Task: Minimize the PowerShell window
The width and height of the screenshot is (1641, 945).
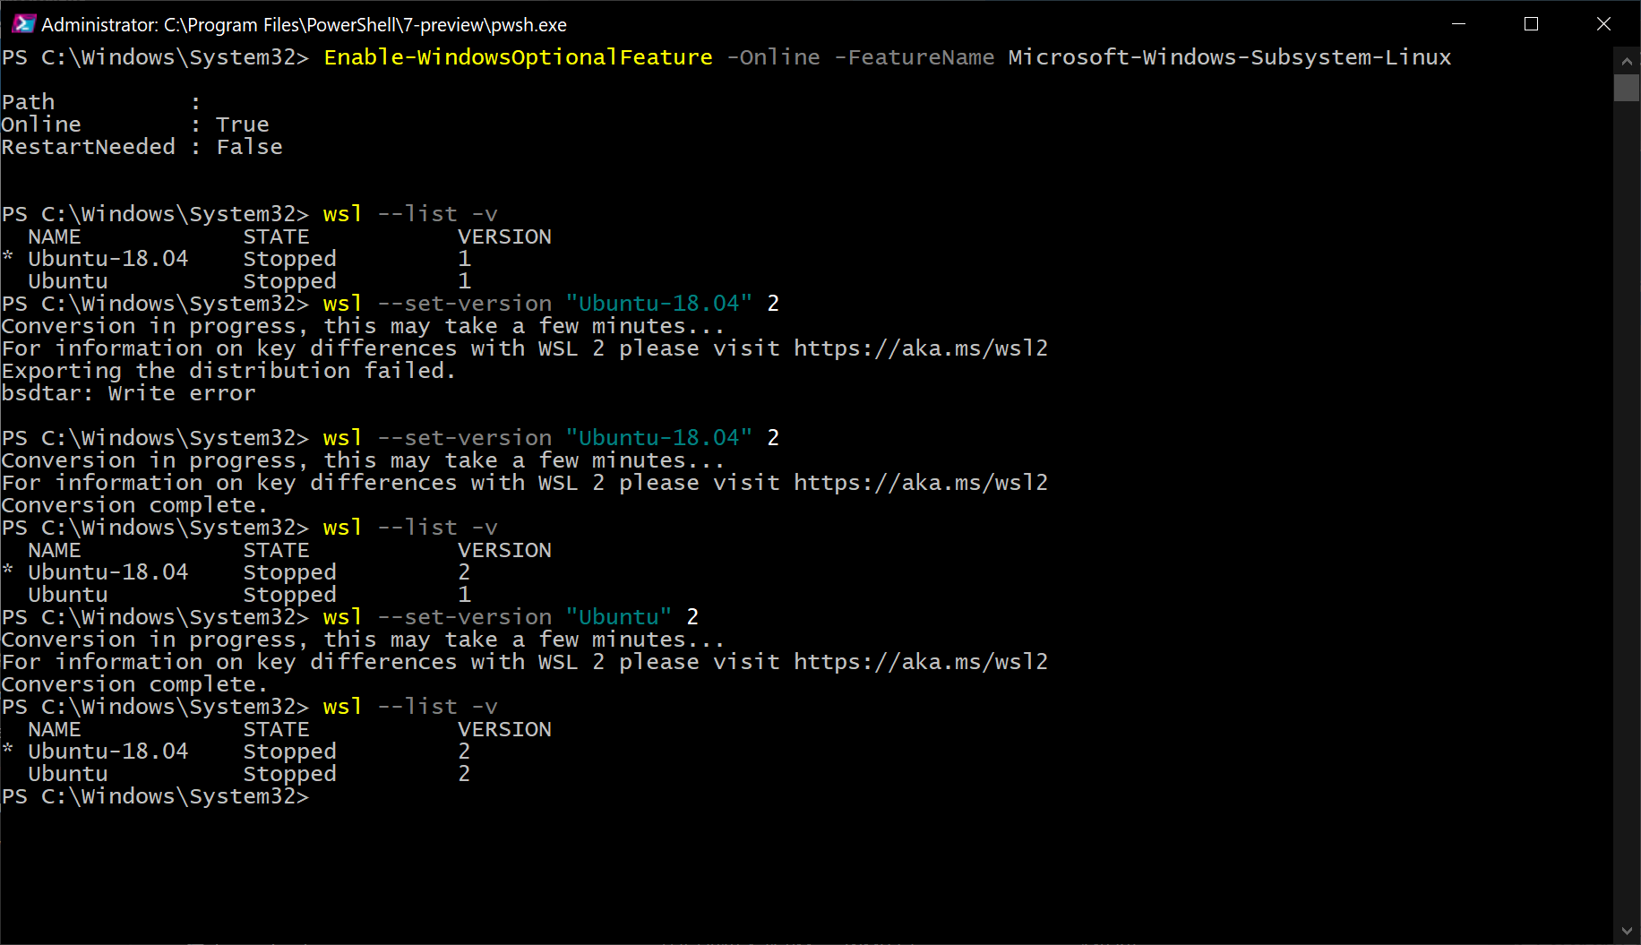Action: click(1458, 24)
